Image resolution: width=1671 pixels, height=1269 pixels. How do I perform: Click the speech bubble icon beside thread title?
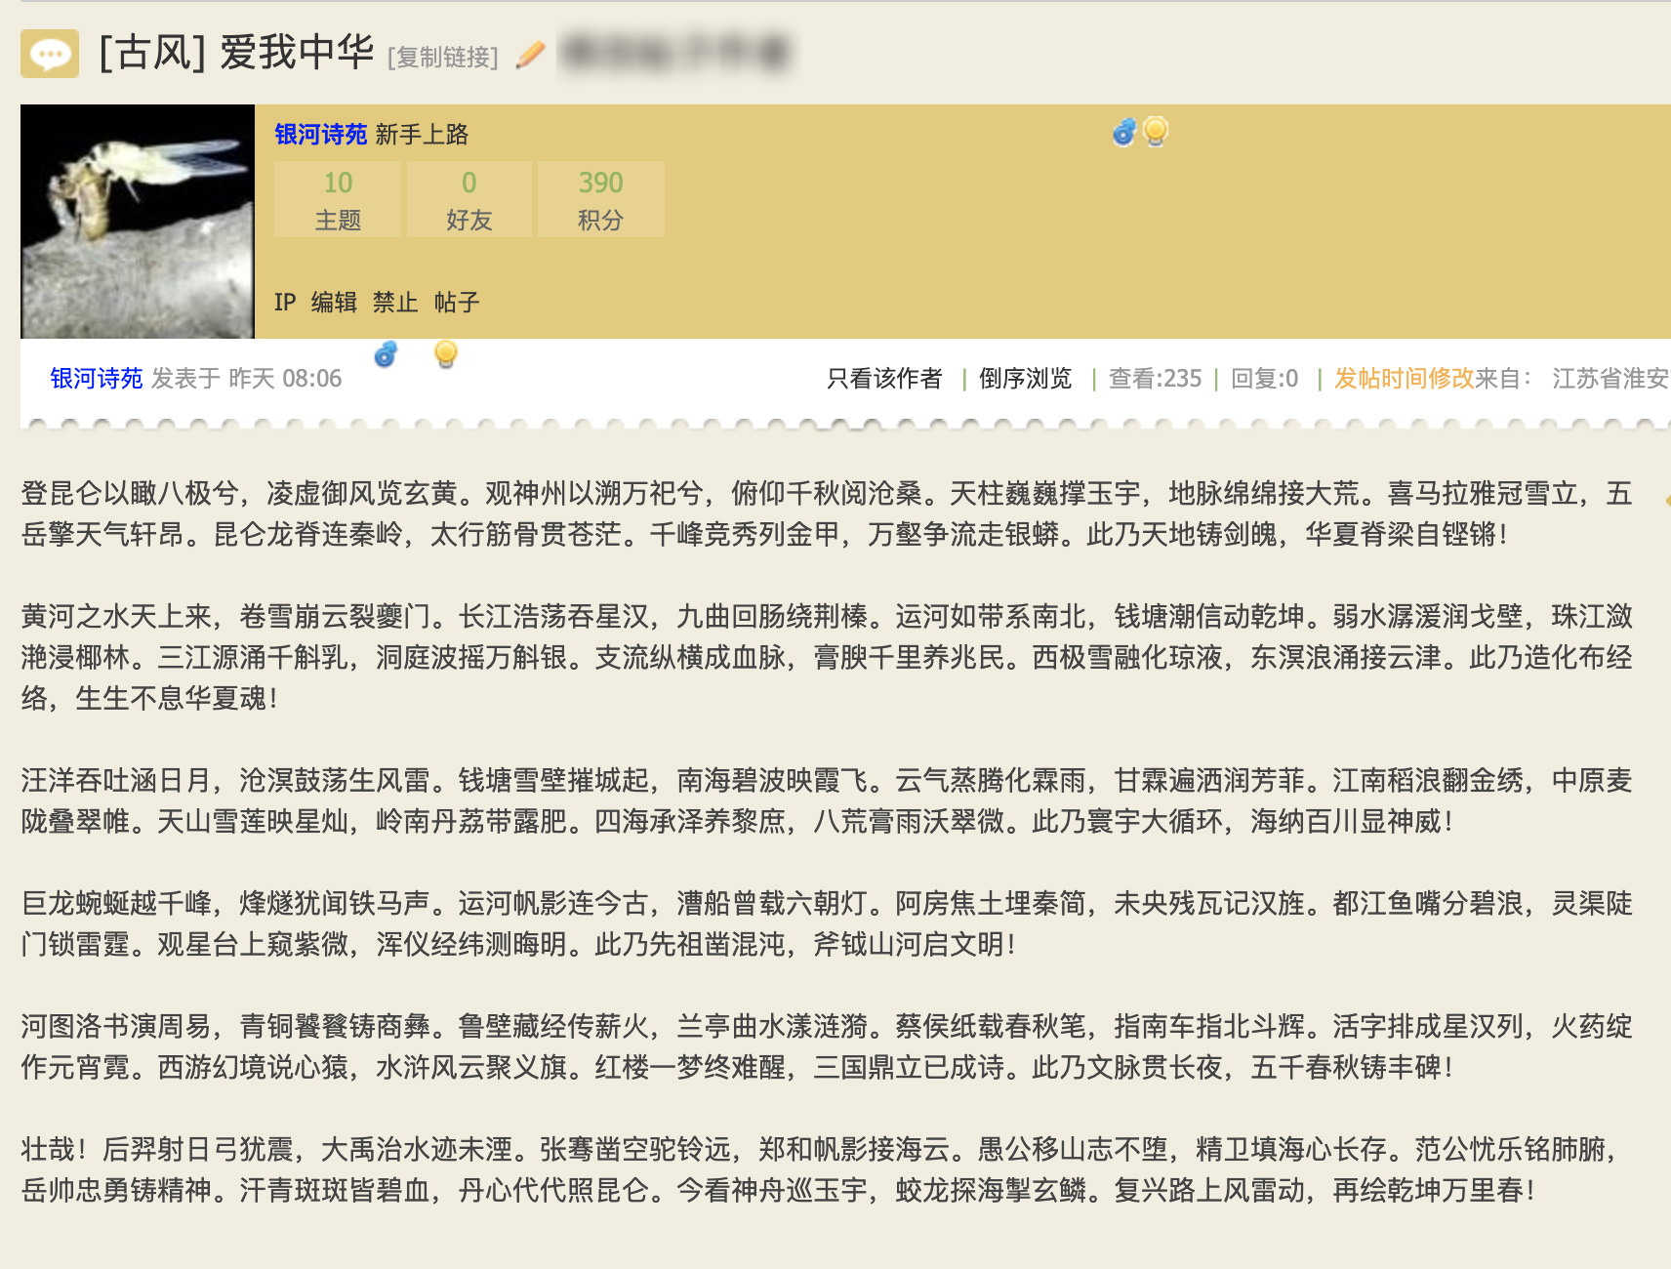click(x=50, y=54)
